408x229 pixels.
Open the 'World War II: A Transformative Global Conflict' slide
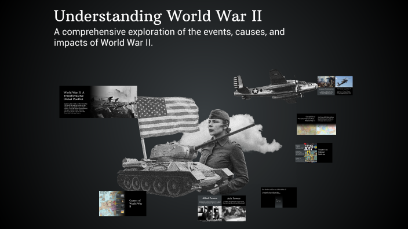pos(98,102)
